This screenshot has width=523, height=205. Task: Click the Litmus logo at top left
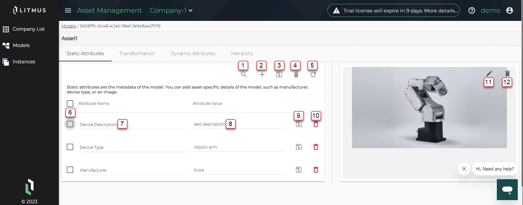29,10
